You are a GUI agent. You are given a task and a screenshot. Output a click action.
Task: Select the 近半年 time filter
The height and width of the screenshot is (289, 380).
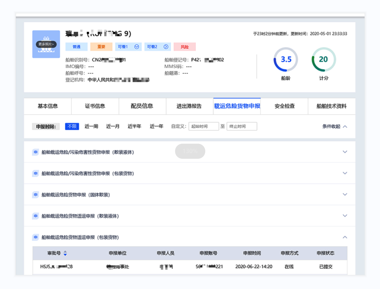coord(134,127)
